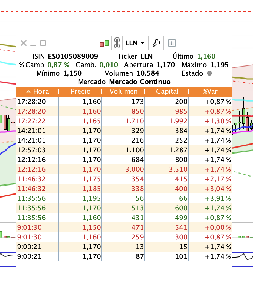253x289 pixels.
Task: Close the LLN ticker panel
Action: (23, 43)
